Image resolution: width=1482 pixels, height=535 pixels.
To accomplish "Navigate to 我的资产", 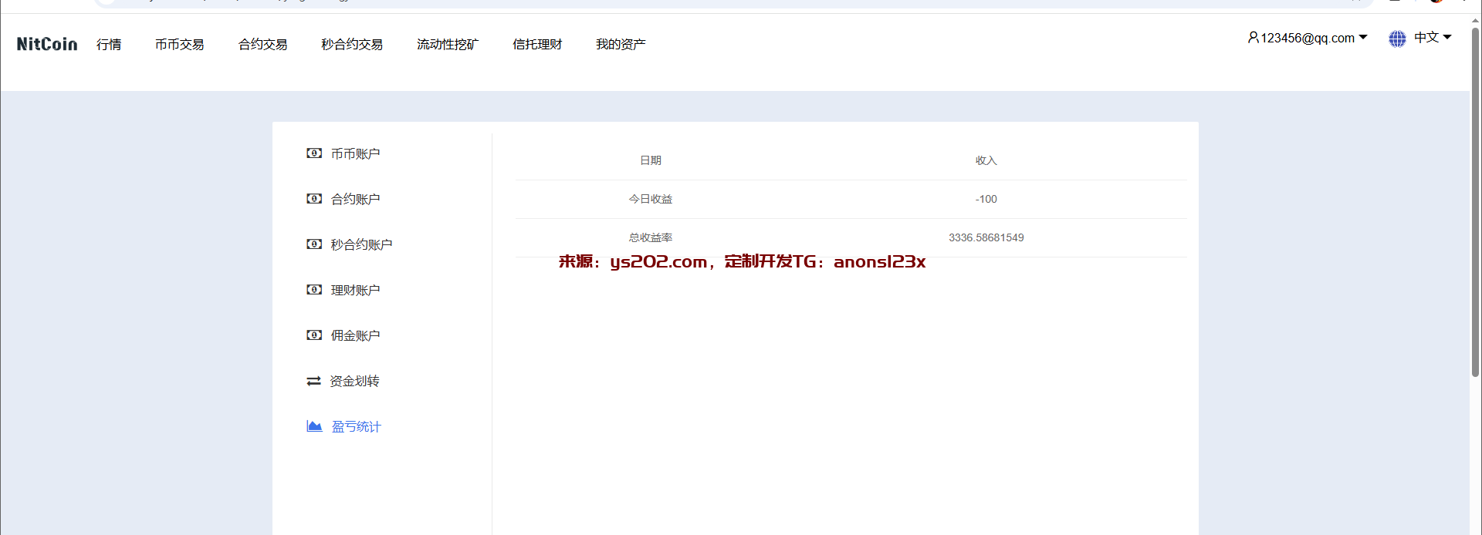I will (621, 45).
